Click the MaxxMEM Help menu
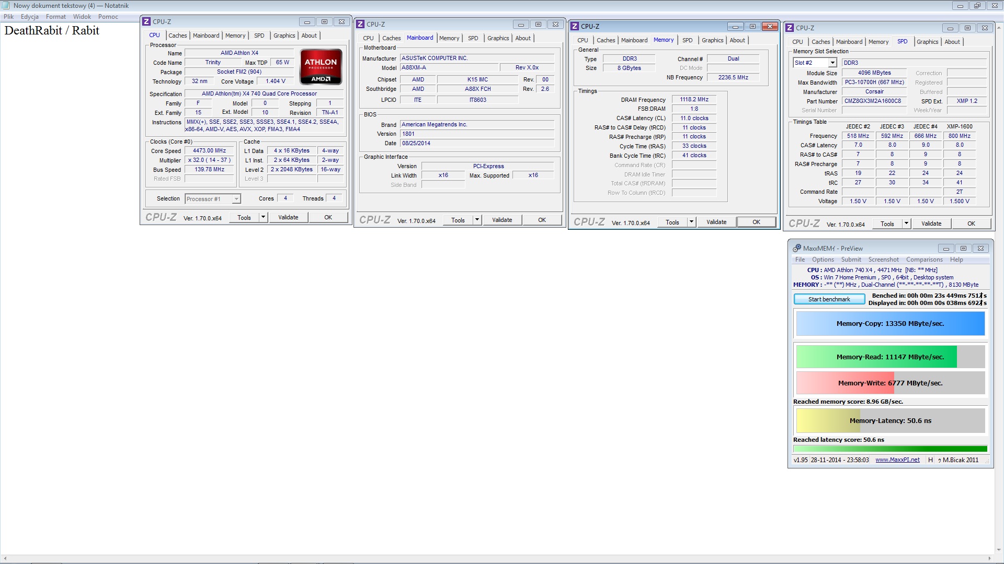Screen dimensions: 1004x564 [956, 260]
